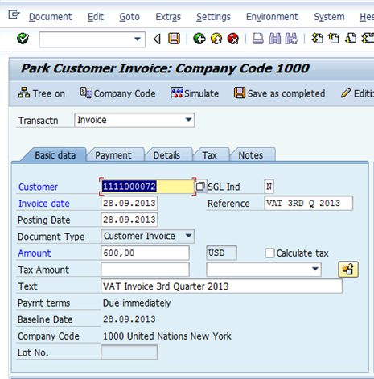Screen dimensions: 374x379
Task: Open the Document menu
Action: tap(51, 17)
